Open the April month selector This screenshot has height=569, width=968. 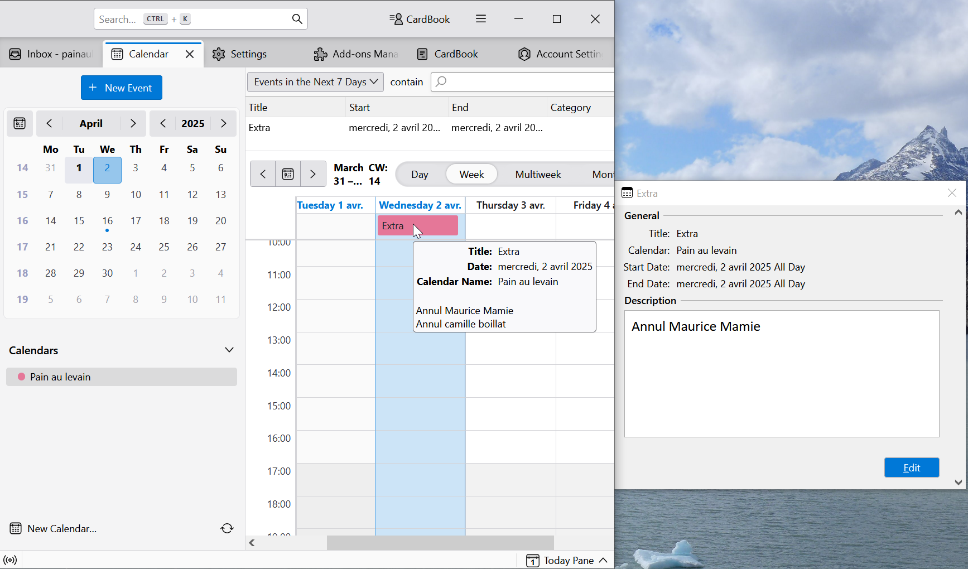91,123
